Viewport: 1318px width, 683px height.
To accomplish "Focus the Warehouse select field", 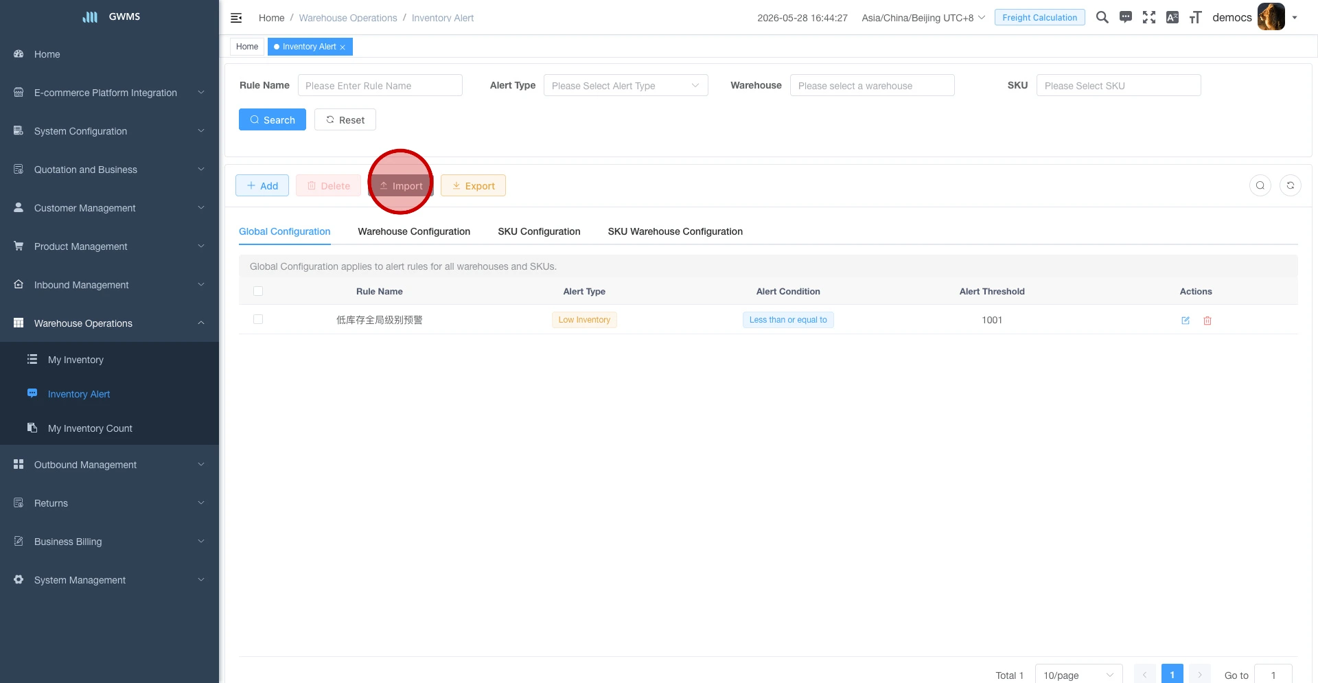I will pyautogui.click(x=872, y=85).
